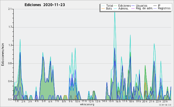Click the y-axis value 0.0
Image resolution: width=174 pixels, height=107 pixels.
pos(10,99)
